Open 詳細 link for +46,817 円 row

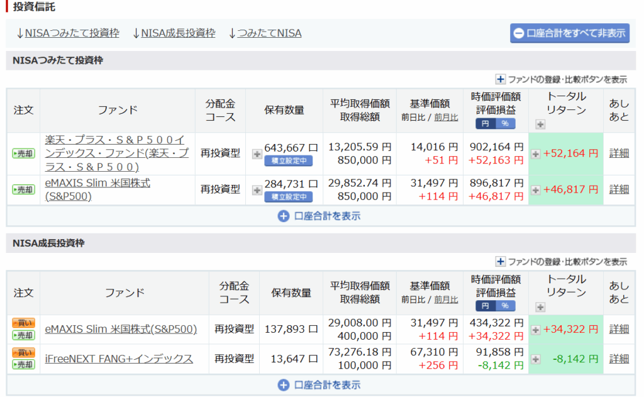(x=619, y=189)
